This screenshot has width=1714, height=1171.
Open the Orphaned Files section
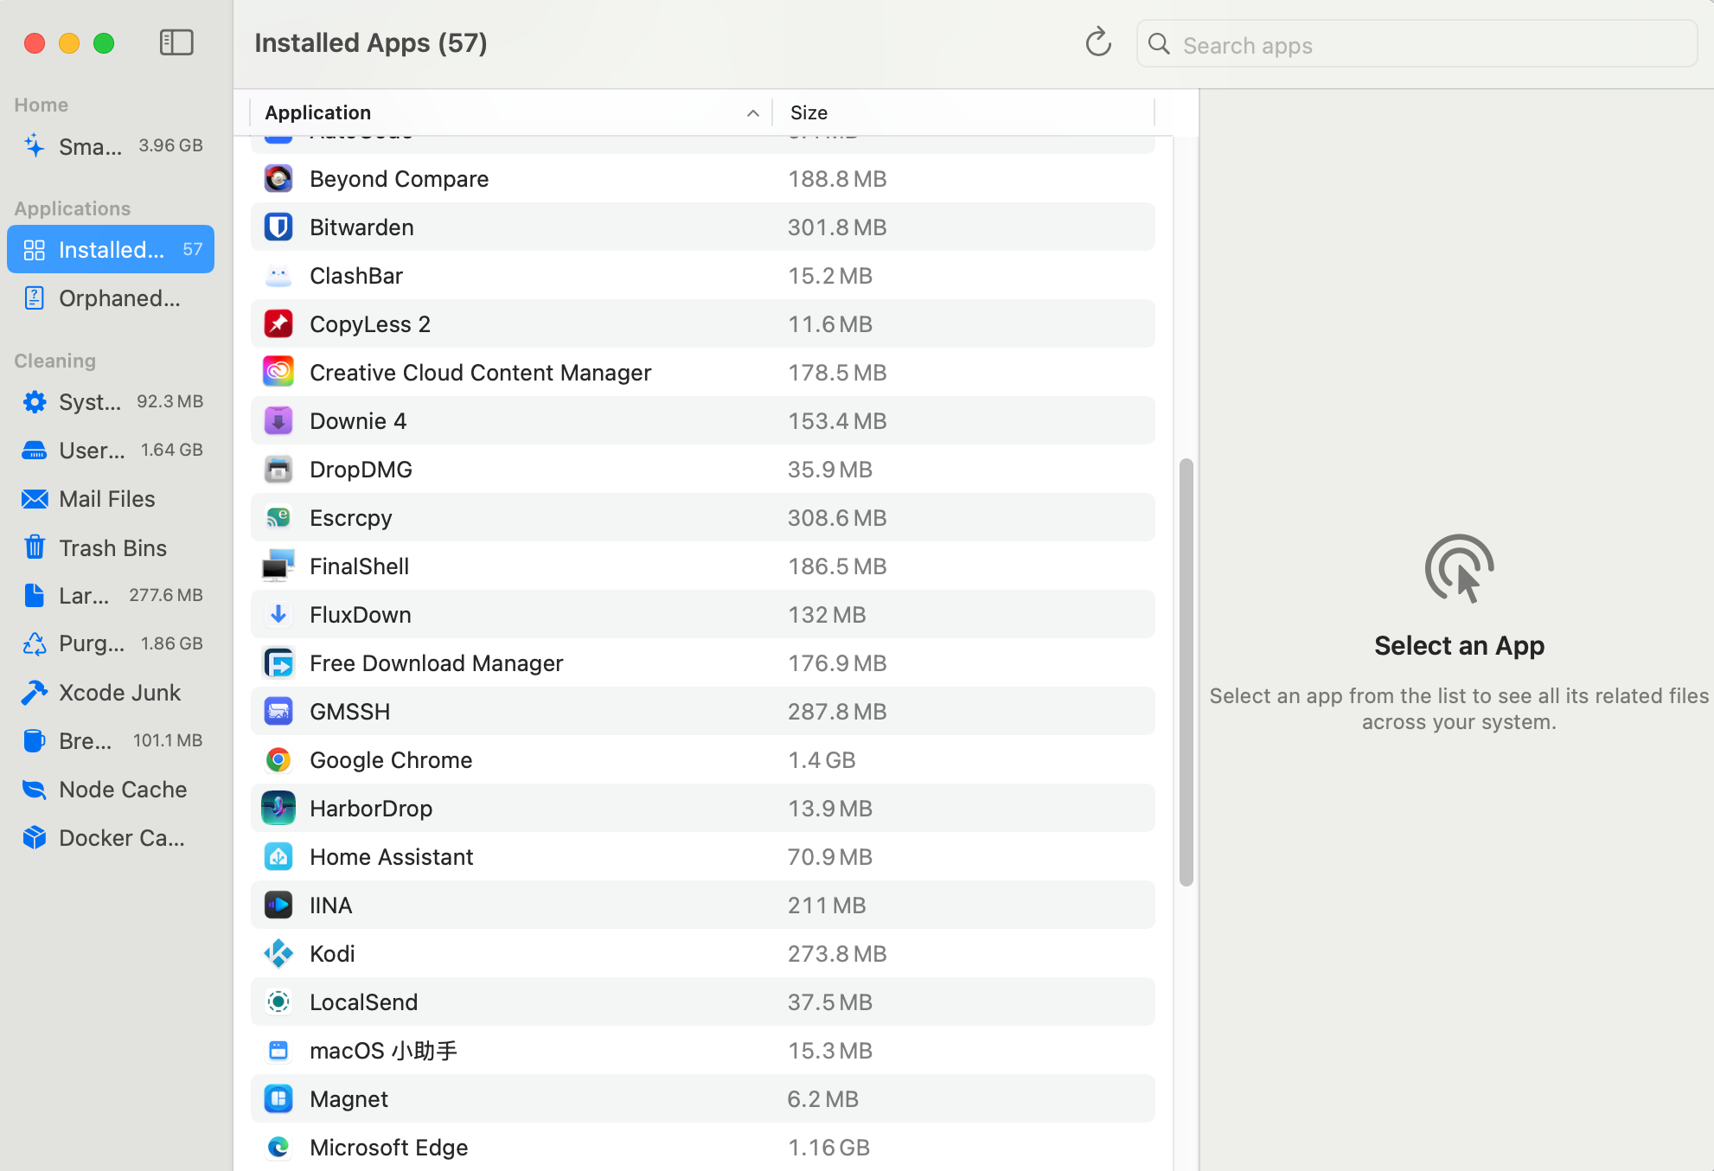(x=110, y=298)
